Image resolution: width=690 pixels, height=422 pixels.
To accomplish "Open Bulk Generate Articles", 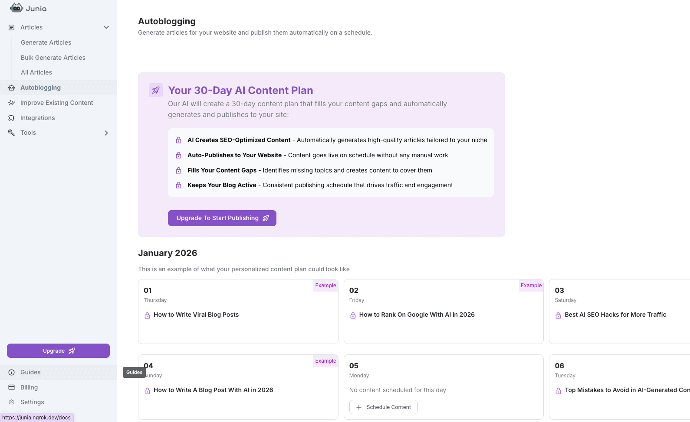I will (x=53, y=57).
